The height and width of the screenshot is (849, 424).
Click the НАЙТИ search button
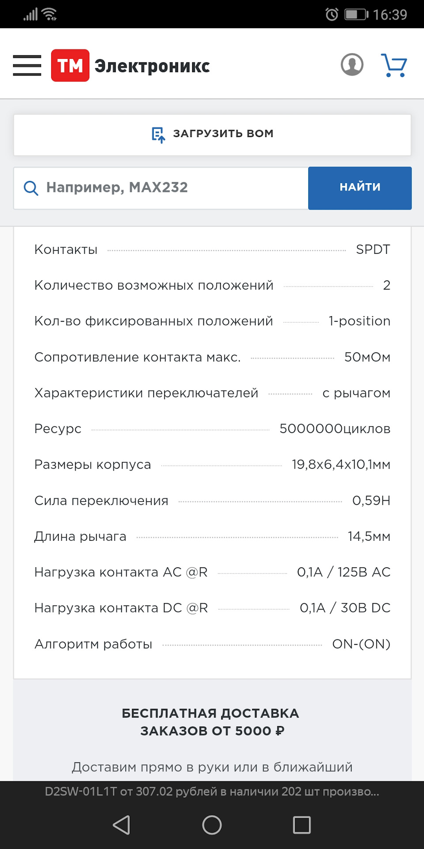[360, 187]
